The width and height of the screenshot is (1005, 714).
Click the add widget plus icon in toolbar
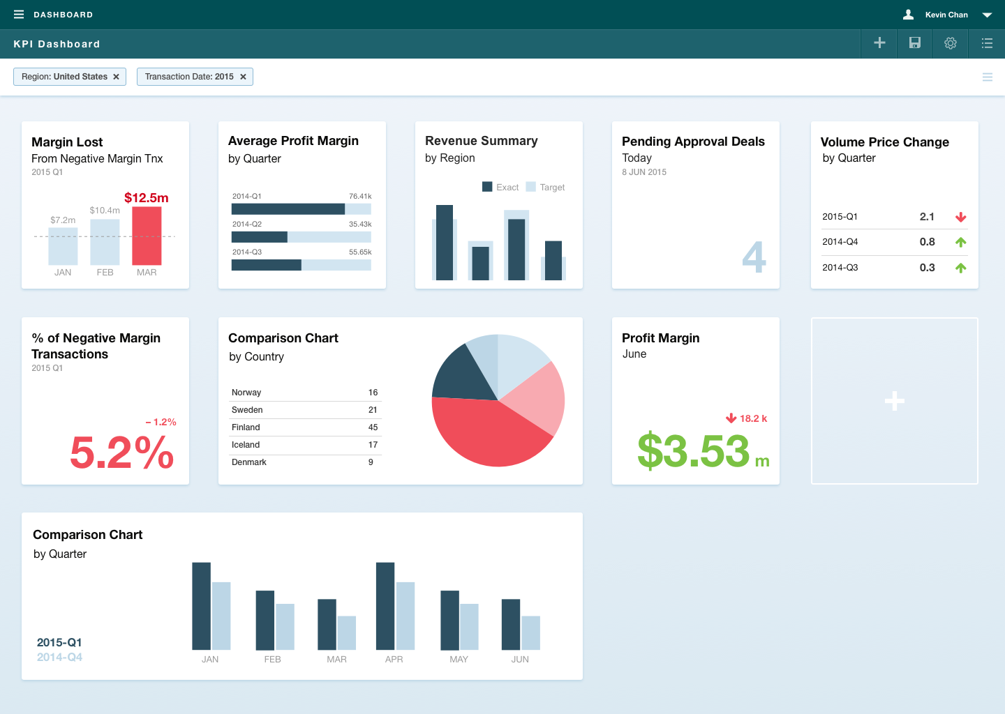click(879, 43)
